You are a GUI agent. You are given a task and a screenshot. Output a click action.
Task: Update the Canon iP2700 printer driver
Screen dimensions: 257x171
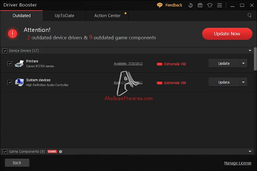[224, 63]
